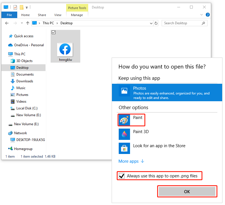Open Local Disk (C:) in sidebar

27,108
